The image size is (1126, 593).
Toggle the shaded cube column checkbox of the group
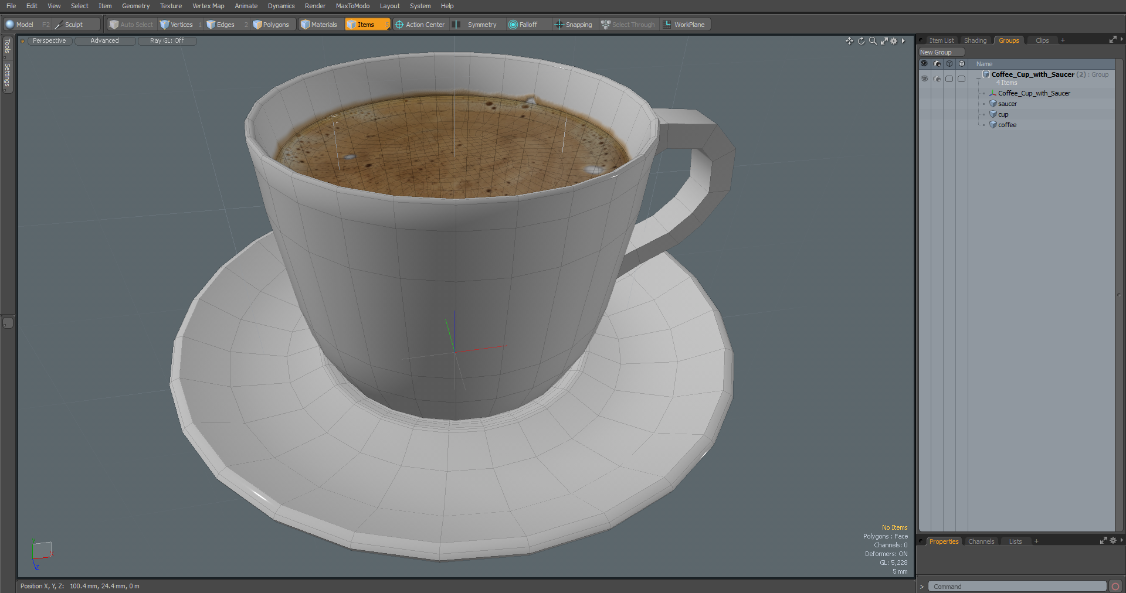pyautogui.click(x=962, y=79)
